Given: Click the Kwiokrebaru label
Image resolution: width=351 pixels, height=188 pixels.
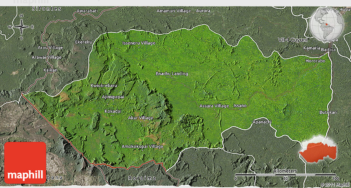Looking at the screenshot, I should (x=104, y=86).
